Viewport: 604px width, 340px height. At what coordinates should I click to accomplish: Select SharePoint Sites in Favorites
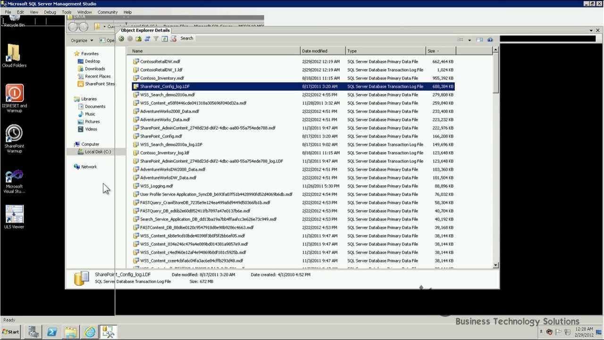pyautogui.click(x=96, y=84)
